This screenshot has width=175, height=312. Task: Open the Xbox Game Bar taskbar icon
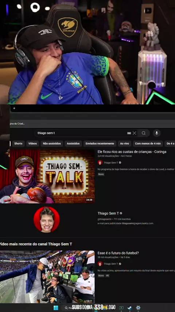[121, 308]
